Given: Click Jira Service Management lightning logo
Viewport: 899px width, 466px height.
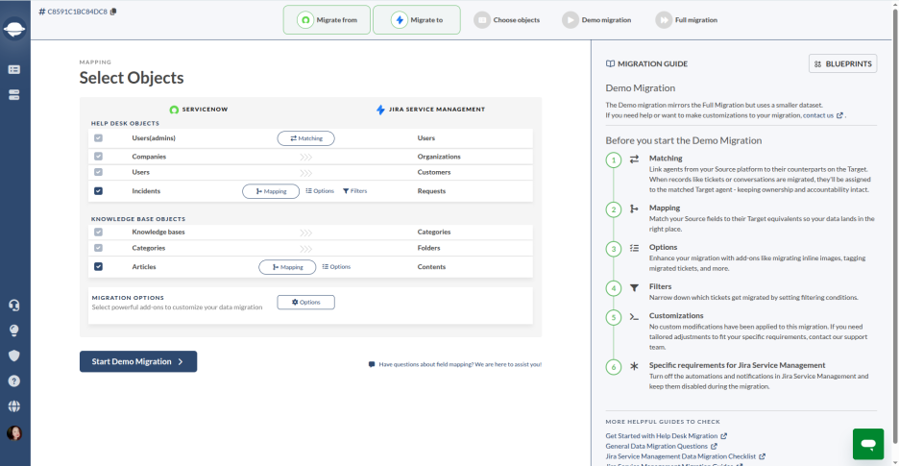Looking at the screenshot, I should click(380, 109).
